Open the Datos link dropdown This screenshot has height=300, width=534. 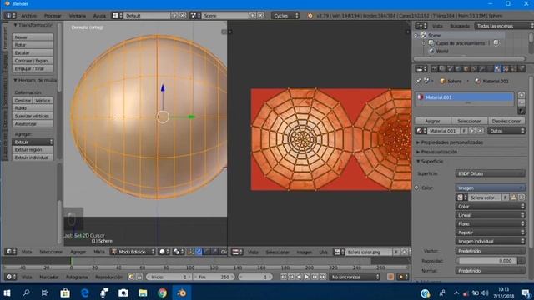click(506, 131)
